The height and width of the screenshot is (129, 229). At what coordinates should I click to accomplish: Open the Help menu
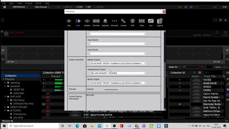coord(47,3)
